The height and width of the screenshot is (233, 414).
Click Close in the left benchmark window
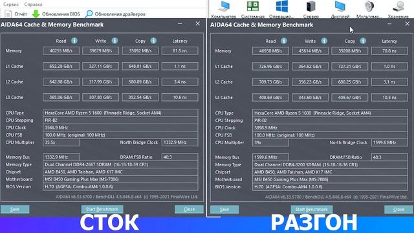(189, 209)
